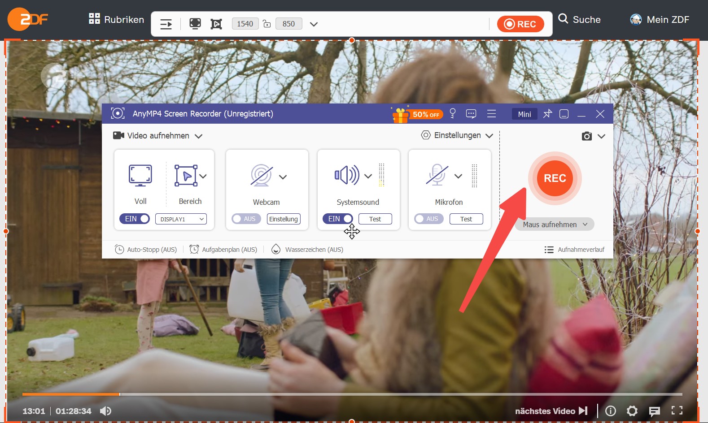The image size is (708, 423).
Task: Open Einstellungen dropdown
Action: (x=457, y=135)
